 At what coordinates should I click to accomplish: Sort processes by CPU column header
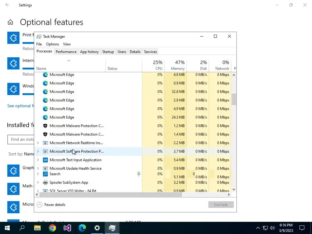pyautogui.click(x=154, y=65)
